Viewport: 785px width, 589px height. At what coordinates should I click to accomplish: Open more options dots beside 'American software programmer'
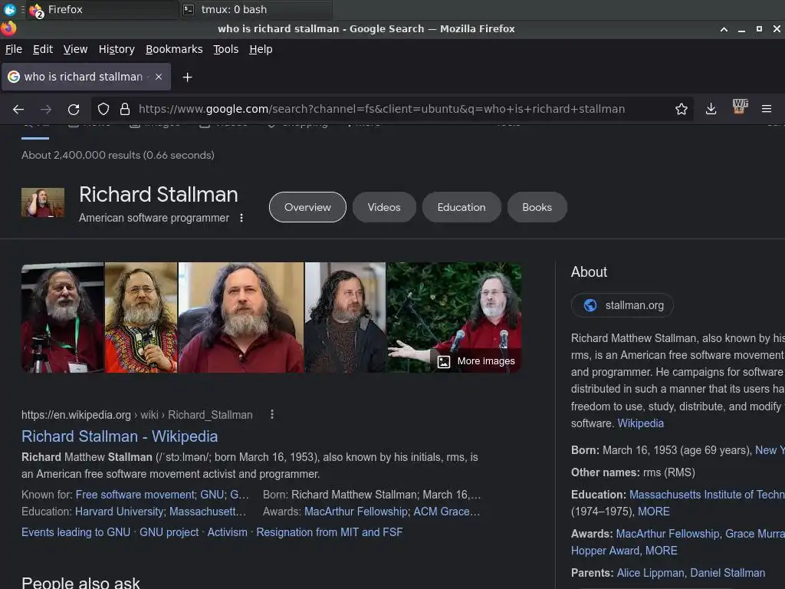[x=241, y=218]
